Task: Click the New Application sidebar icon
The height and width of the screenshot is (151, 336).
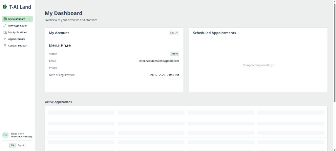Action: click(x=5, y=26)
